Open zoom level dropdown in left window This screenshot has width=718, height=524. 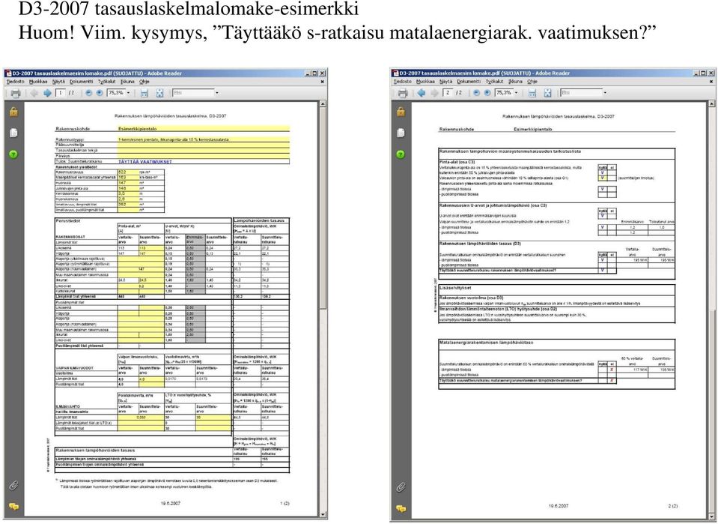(128, 93)
